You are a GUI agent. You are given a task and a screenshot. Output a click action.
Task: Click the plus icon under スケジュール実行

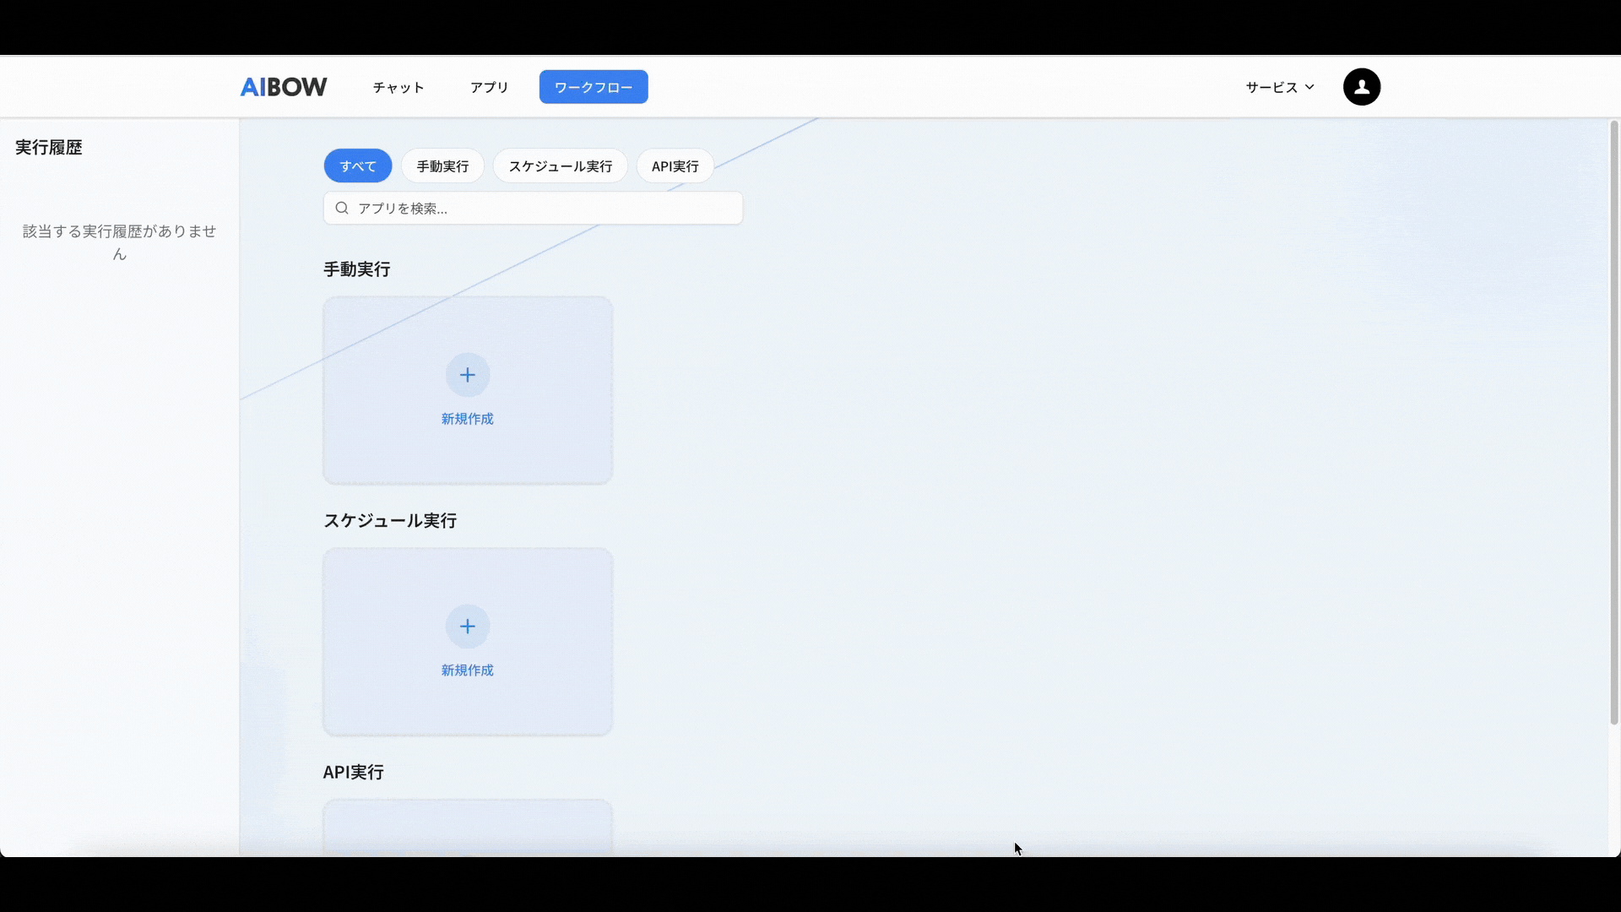pyautogui.click(x=468, y=627)
